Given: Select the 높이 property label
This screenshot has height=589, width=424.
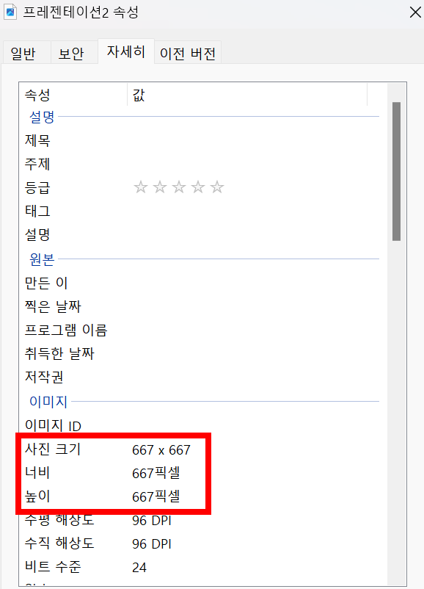Looking at the screenshot, I should tap(37, 496).
